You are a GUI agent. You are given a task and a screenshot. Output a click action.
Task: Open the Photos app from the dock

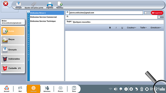[x=61, y=89]
